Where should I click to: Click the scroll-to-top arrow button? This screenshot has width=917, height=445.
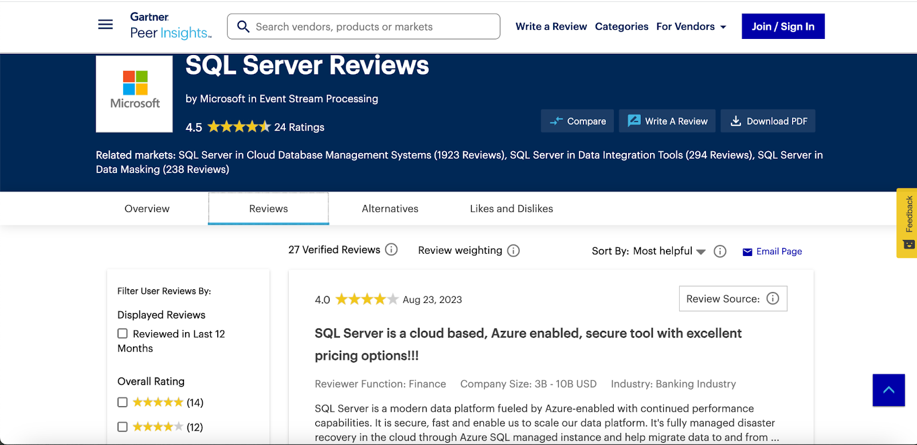(888, 390)
